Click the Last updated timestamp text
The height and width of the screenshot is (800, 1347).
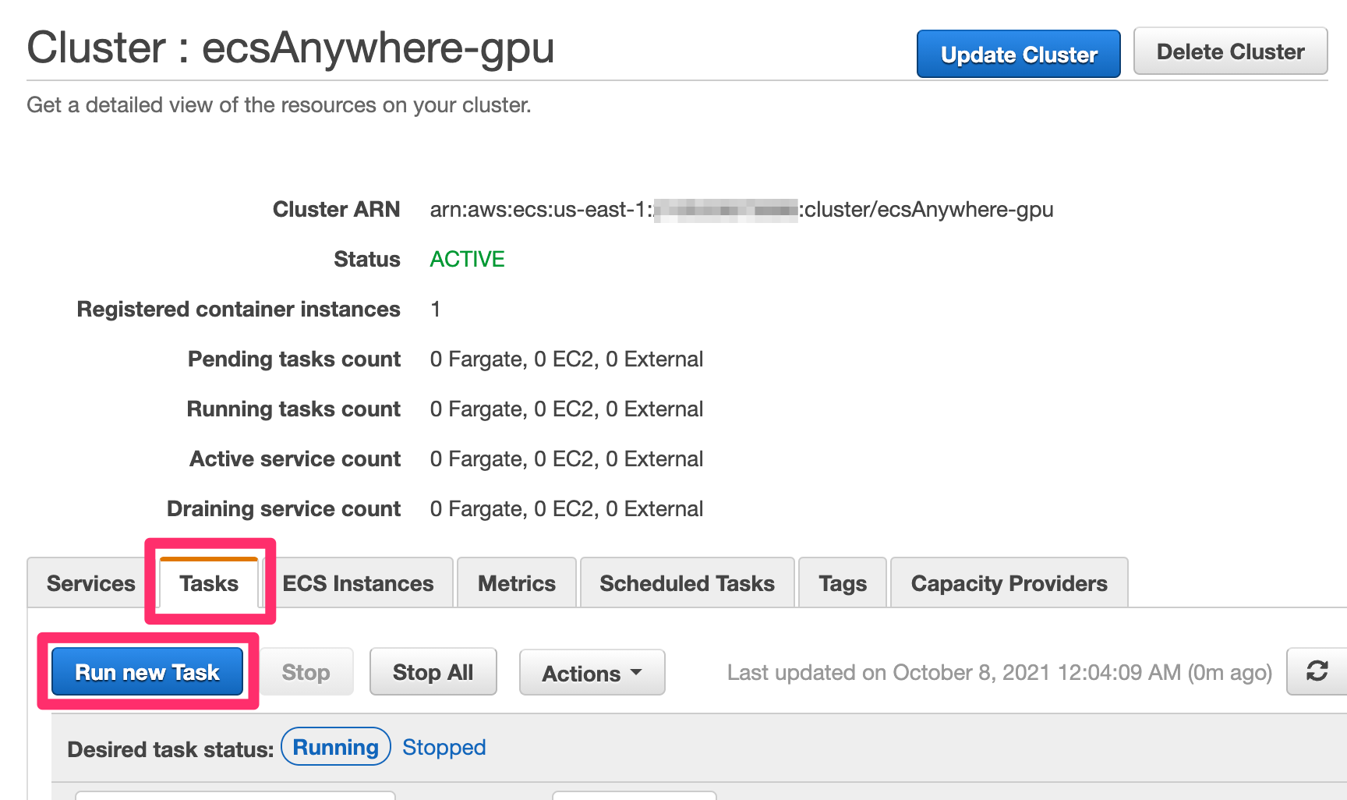tap(999, 672)
